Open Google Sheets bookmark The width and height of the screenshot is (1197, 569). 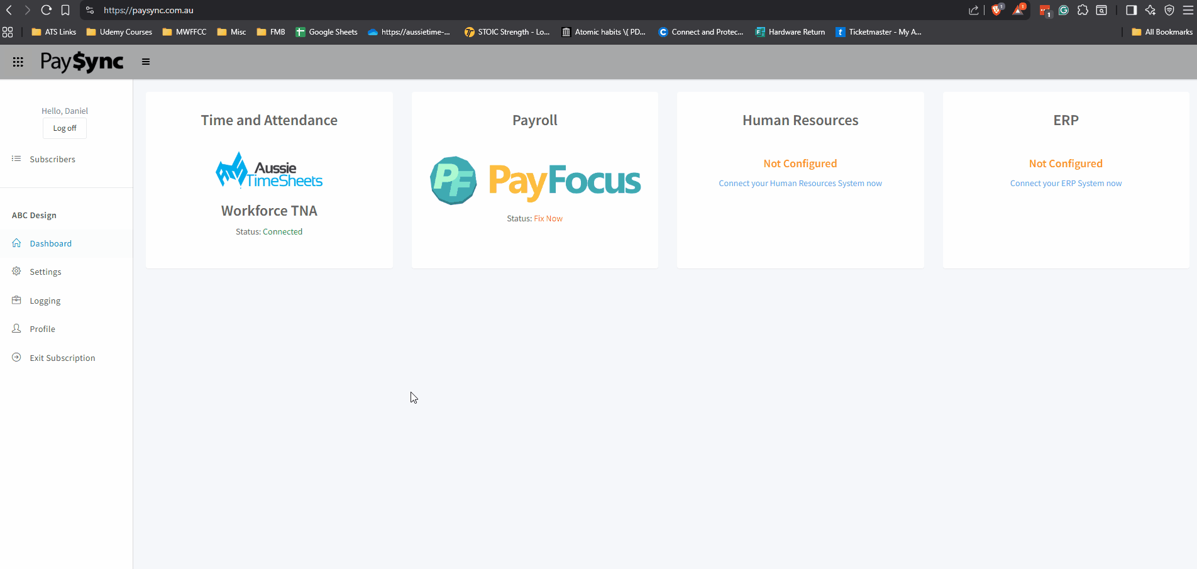[327, 32]
